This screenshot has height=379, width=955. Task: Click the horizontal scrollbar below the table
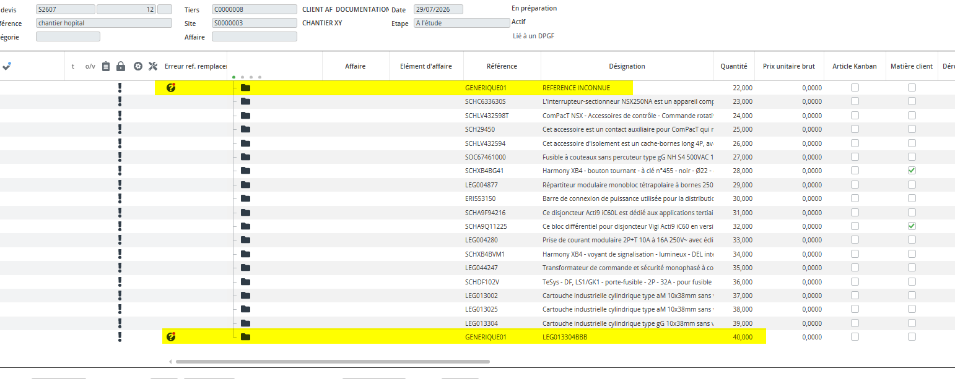coord(333,362)
